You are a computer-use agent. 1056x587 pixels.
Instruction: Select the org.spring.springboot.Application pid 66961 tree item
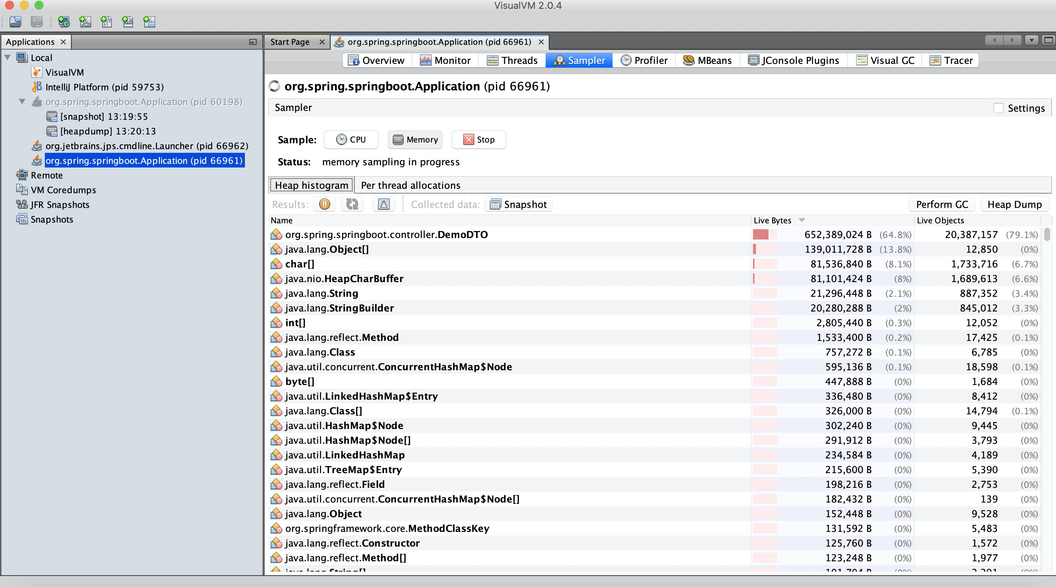click(144, 161)
